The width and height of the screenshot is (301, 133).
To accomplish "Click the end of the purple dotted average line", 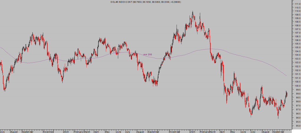I will (286, 76).
